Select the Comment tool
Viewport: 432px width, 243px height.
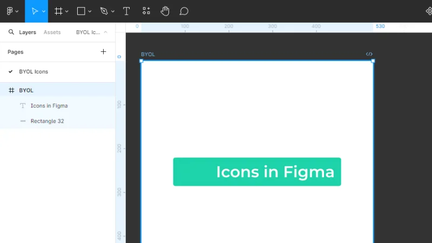pyautogui.click(x=184, y=11)
